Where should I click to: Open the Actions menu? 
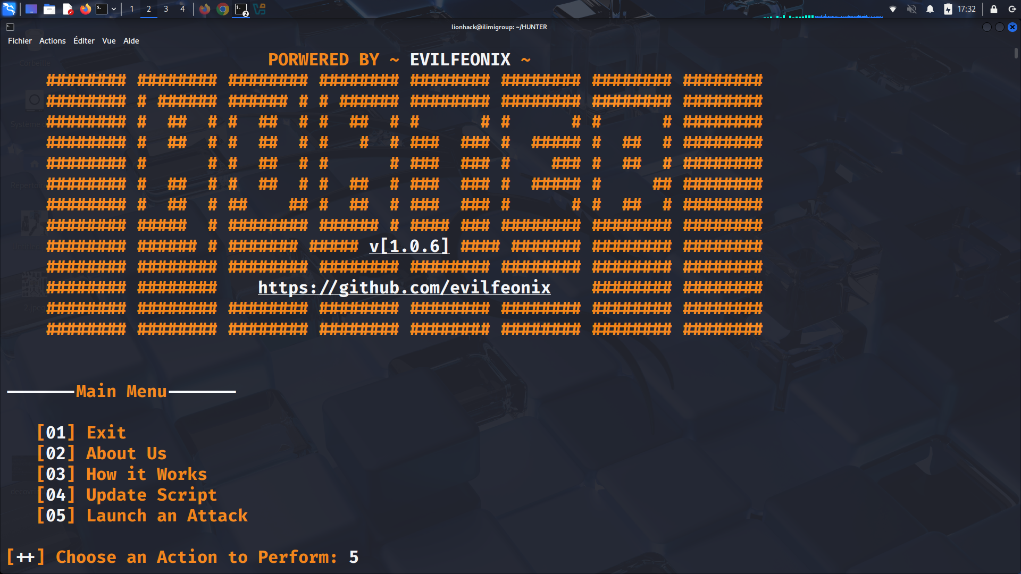52,41
